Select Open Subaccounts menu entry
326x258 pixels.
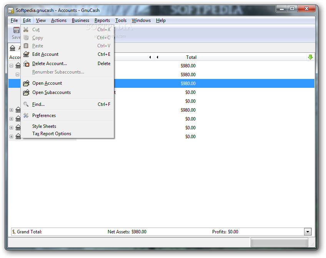click(x=68, y=92)
